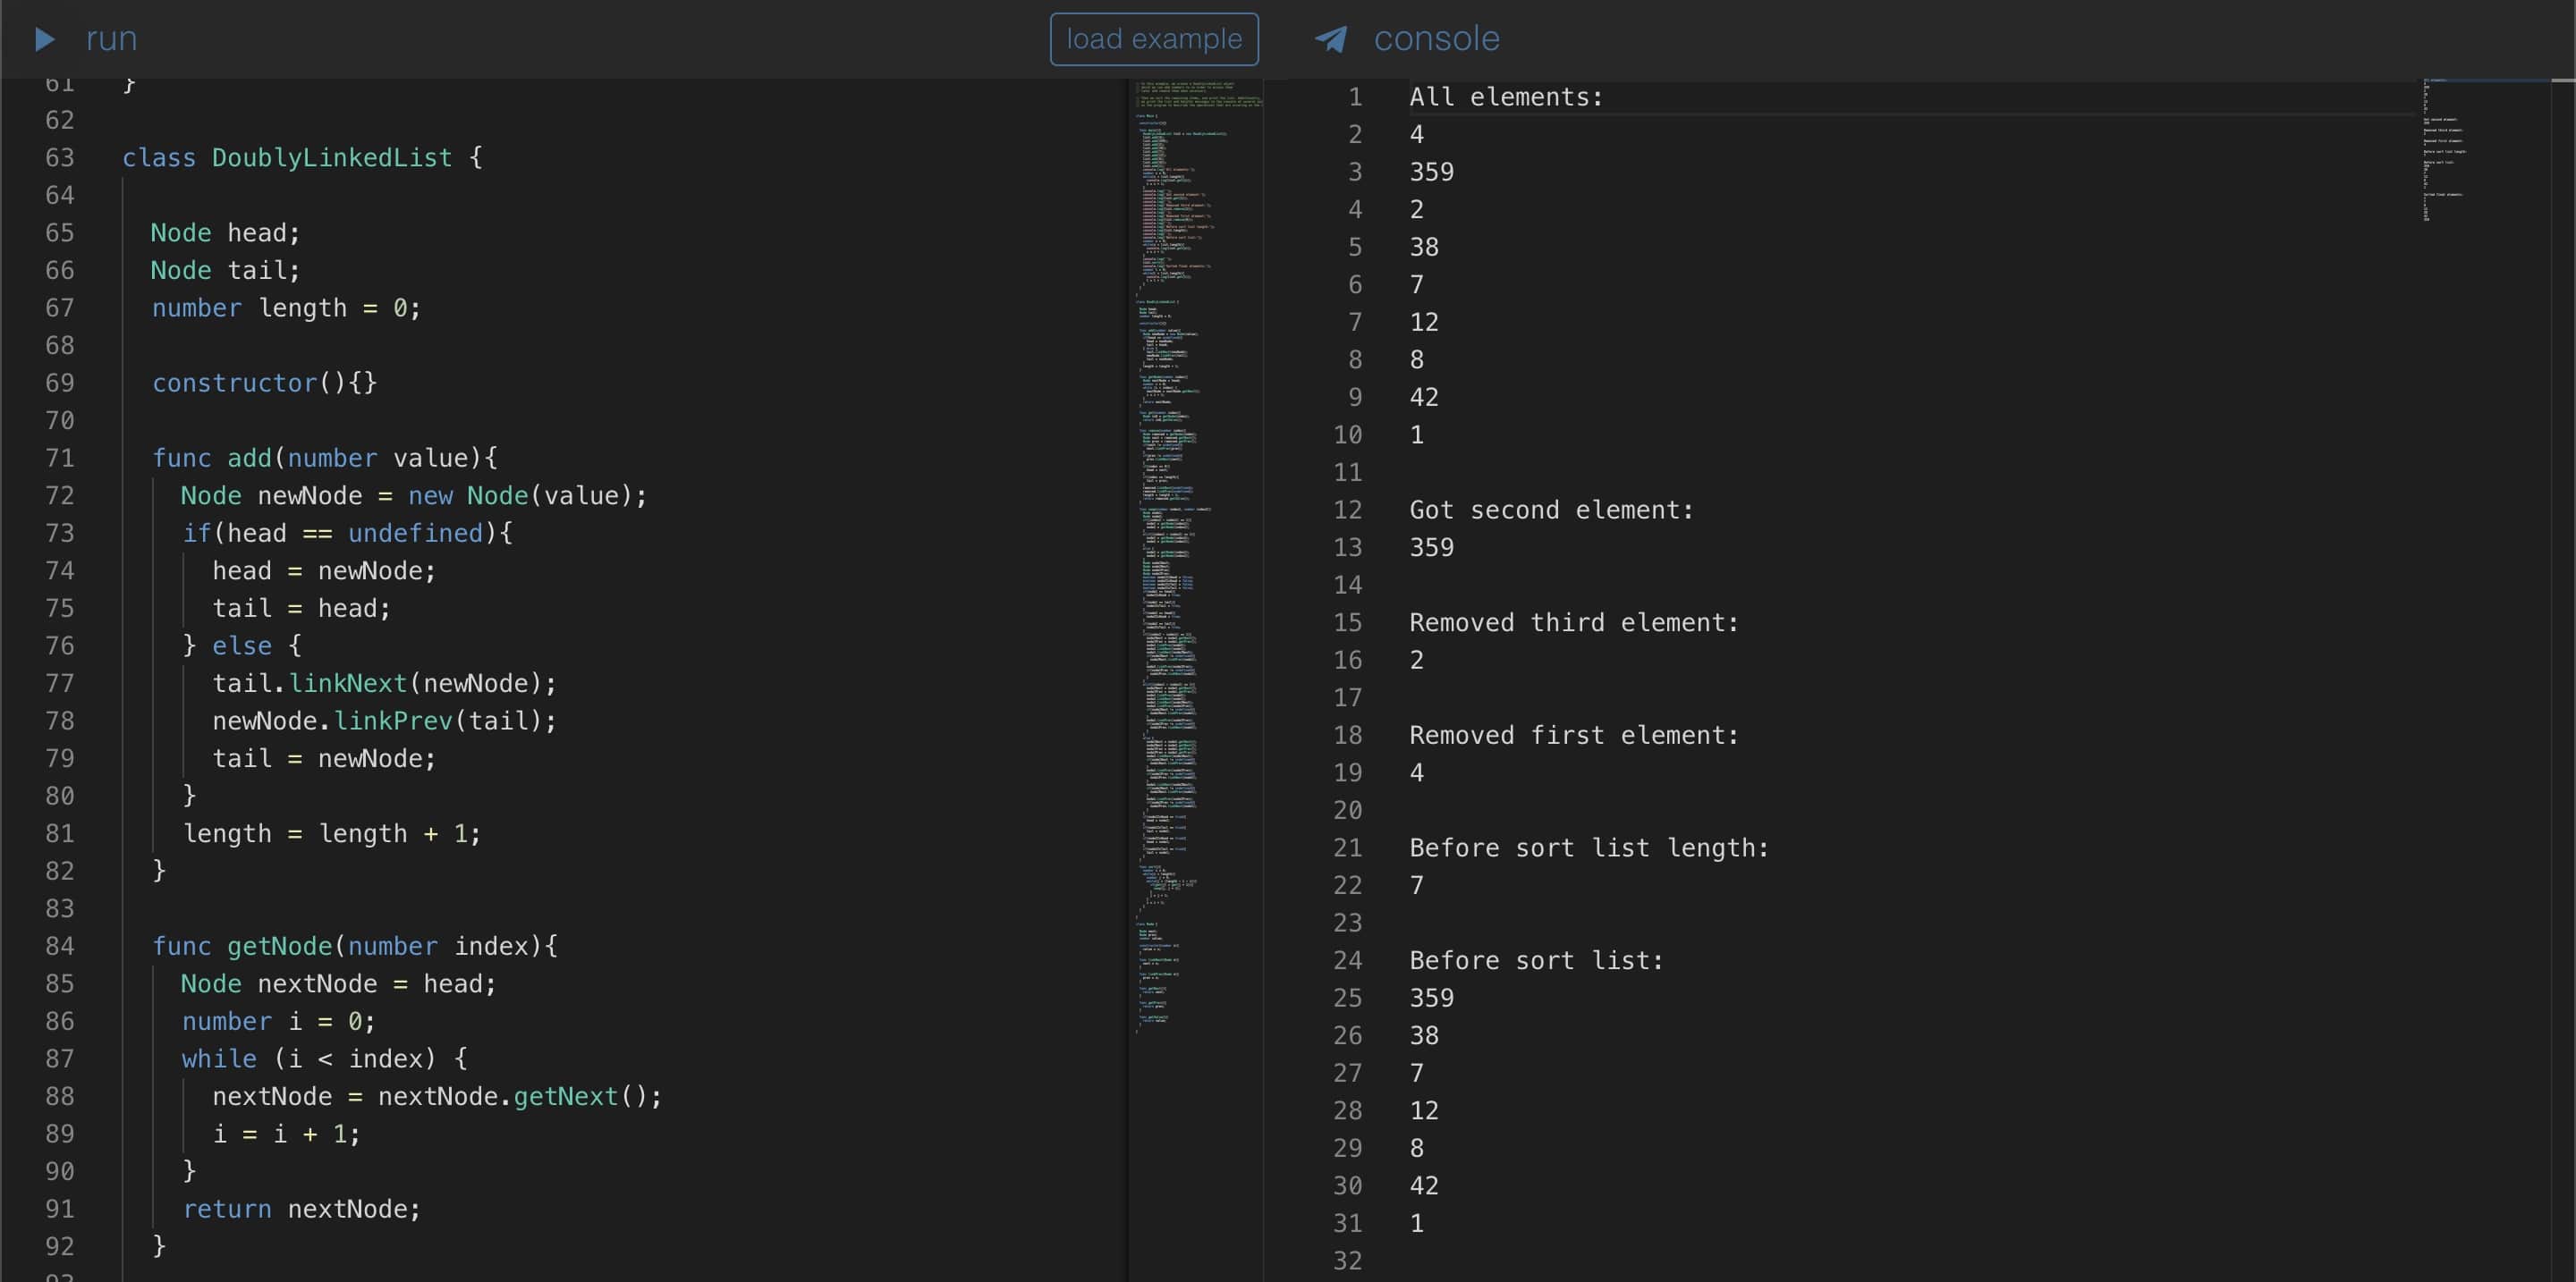Click the getNode function name
Screen dimensions: 2576x1282
281,945
